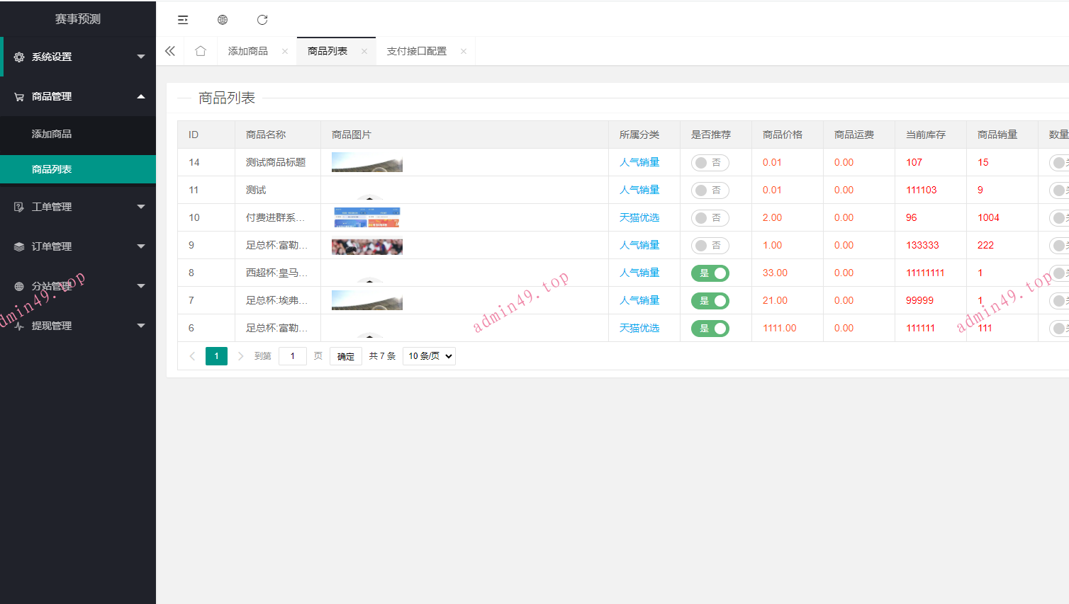Click the page number input field
This screenshot has height=604, width=1069.
(x=292, y=356)
